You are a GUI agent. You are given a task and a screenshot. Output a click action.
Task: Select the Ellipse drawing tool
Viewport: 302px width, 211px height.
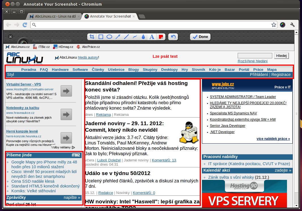(109, 37)
